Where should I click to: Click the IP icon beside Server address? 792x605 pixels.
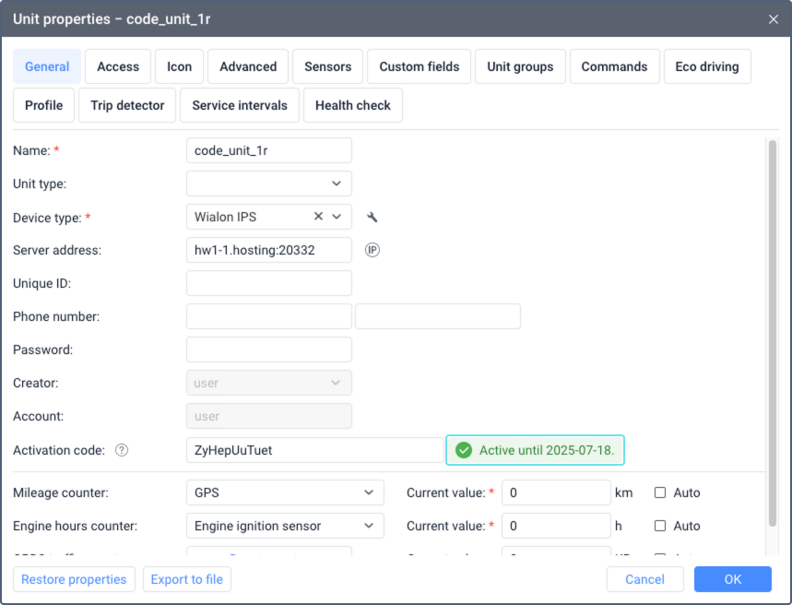372,250
